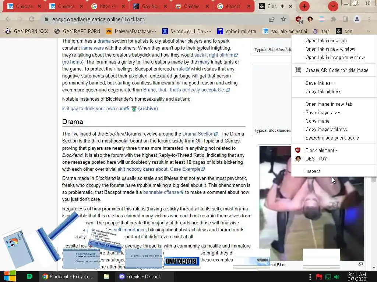Viewport: 377px width, 282px height.
Task: Open the 'Drama Section' link
Action: [200, 134]
